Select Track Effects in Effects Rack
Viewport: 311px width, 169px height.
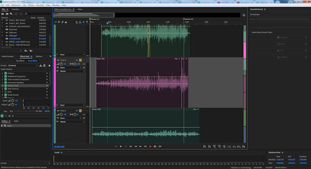click(x=32, y=61)
